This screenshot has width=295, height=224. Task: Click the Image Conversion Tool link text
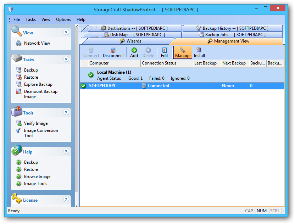tap(41, 133)
